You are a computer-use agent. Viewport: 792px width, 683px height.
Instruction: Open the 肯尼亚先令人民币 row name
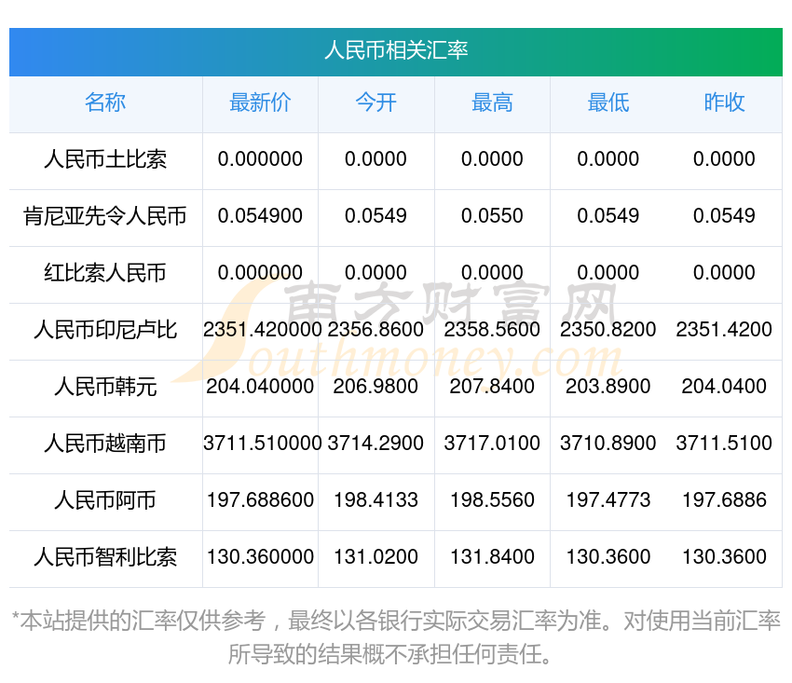(105, 216)
